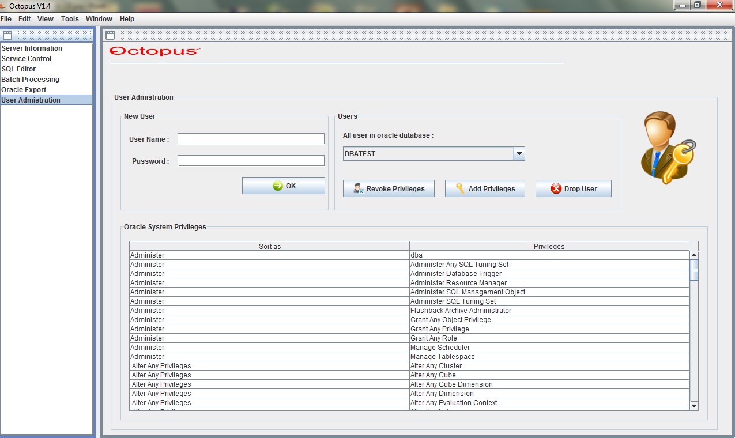
Task: Open the File menu
Action: click(6, 19)
